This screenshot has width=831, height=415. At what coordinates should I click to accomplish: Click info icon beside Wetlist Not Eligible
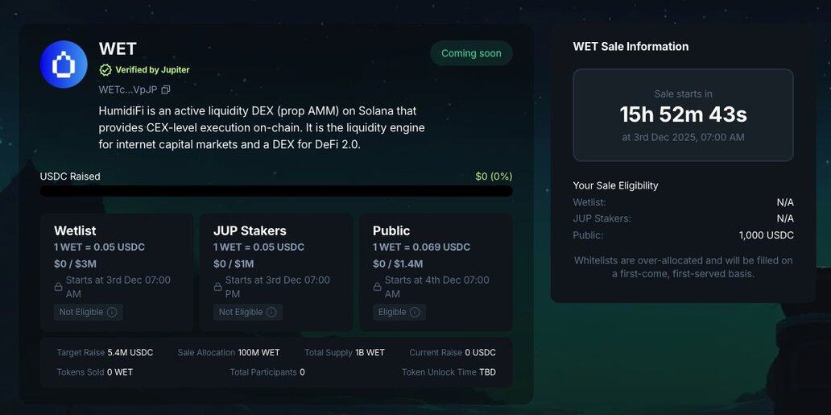tap(112, 312)
